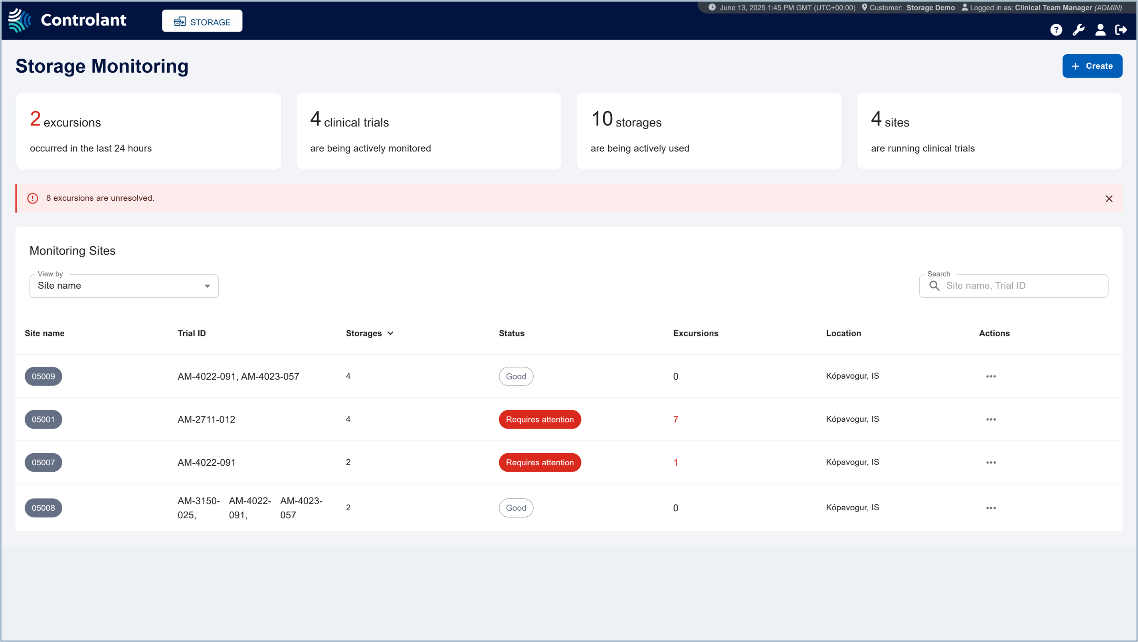Open the wrench settings icon
Image resolution: width=1138 pixels, height=642 pixels.
tap(1079, 30)
